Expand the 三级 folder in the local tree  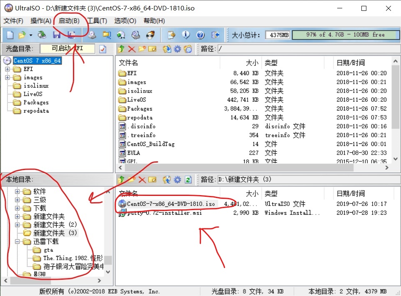(17, 200)
